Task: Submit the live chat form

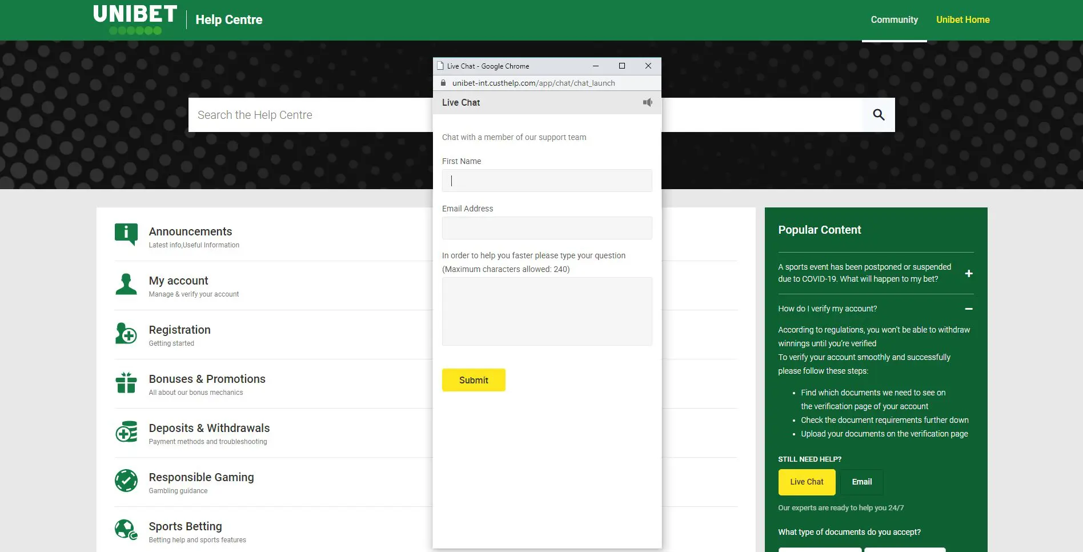Action: tap(474, 380)
